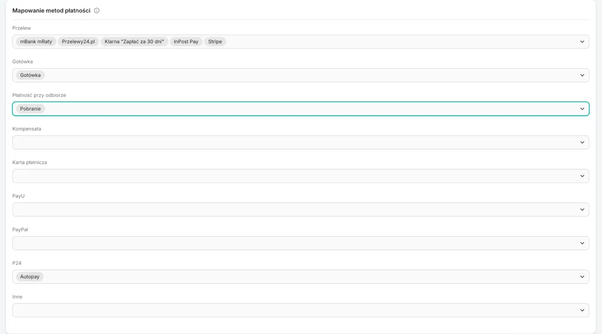Screen dimensions: 602x334
Task: Click the InPost Pay chip
Action: point(186,42)
